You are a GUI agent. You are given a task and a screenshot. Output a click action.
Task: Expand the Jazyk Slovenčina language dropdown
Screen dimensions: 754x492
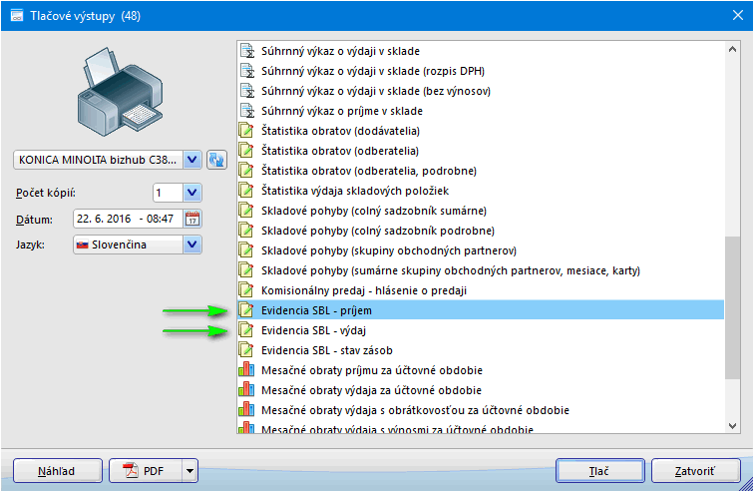coord(192,245)
